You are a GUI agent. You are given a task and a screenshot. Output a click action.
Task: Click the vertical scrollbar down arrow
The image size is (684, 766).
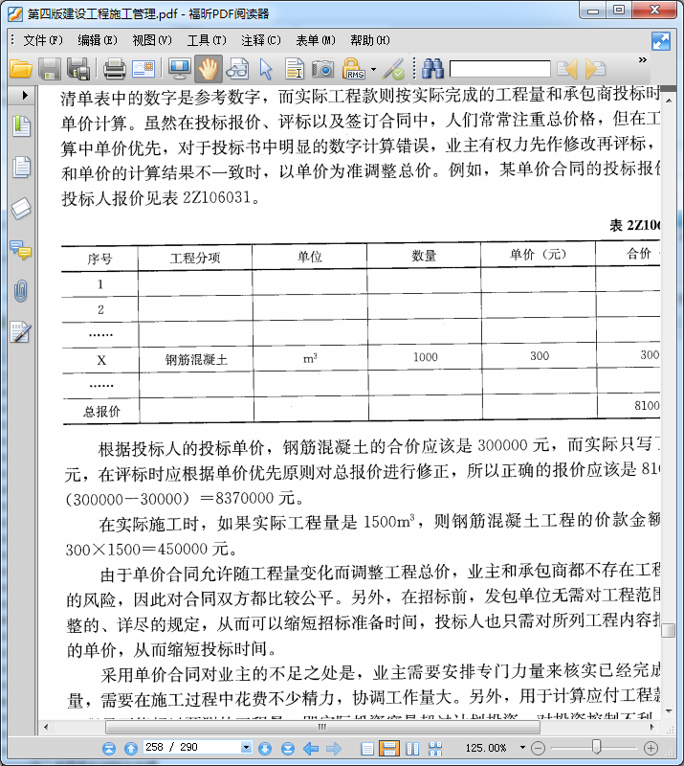669,711
